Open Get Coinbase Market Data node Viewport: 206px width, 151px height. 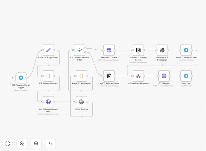click(x=48, y=102)
